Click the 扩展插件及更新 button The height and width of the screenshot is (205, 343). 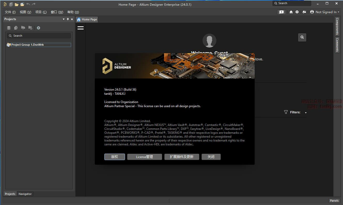pyautogui.click(x=182, y=157)
